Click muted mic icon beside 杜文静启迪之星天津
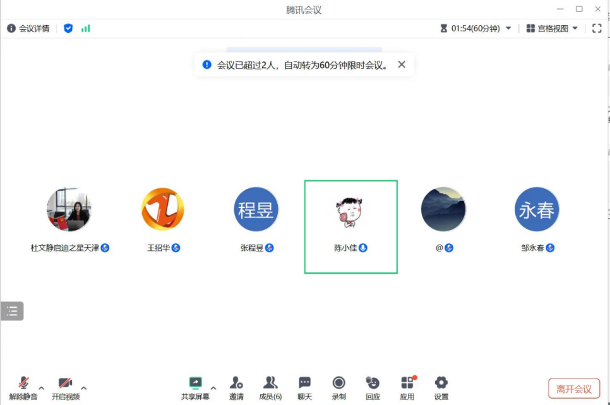Screen dimensions: 610x405 [x=105, y=248]
